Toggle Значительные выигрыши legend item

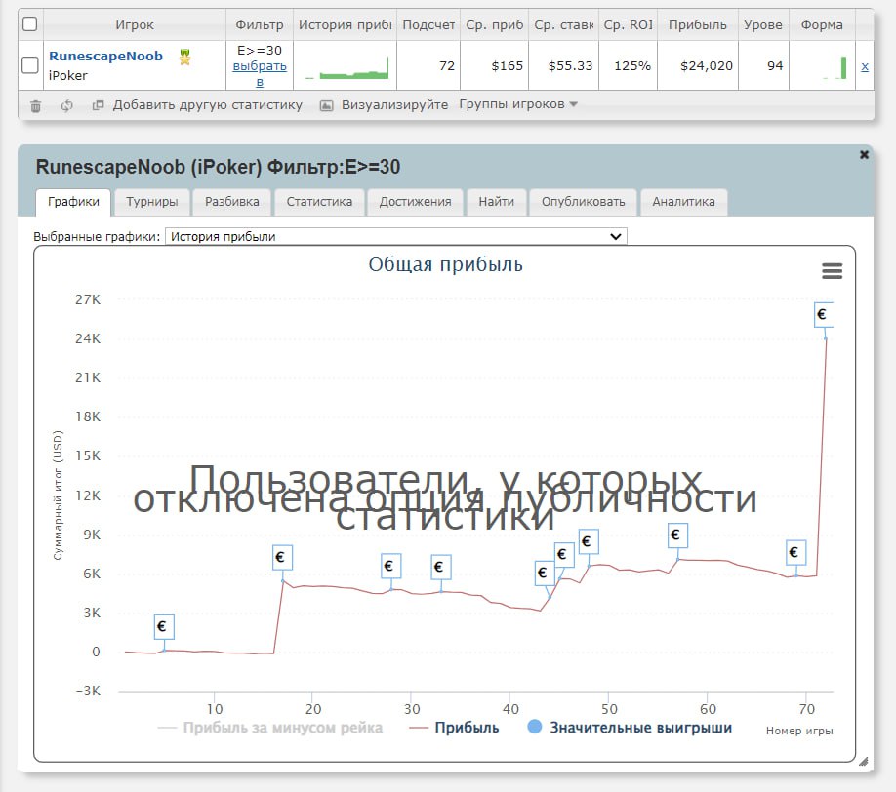[x=639, y=728]
